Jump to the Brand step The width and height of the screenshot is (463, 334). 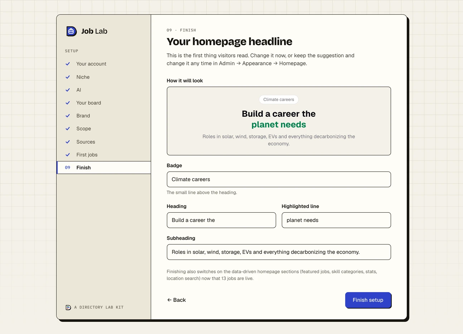click(x=104, y=116)
